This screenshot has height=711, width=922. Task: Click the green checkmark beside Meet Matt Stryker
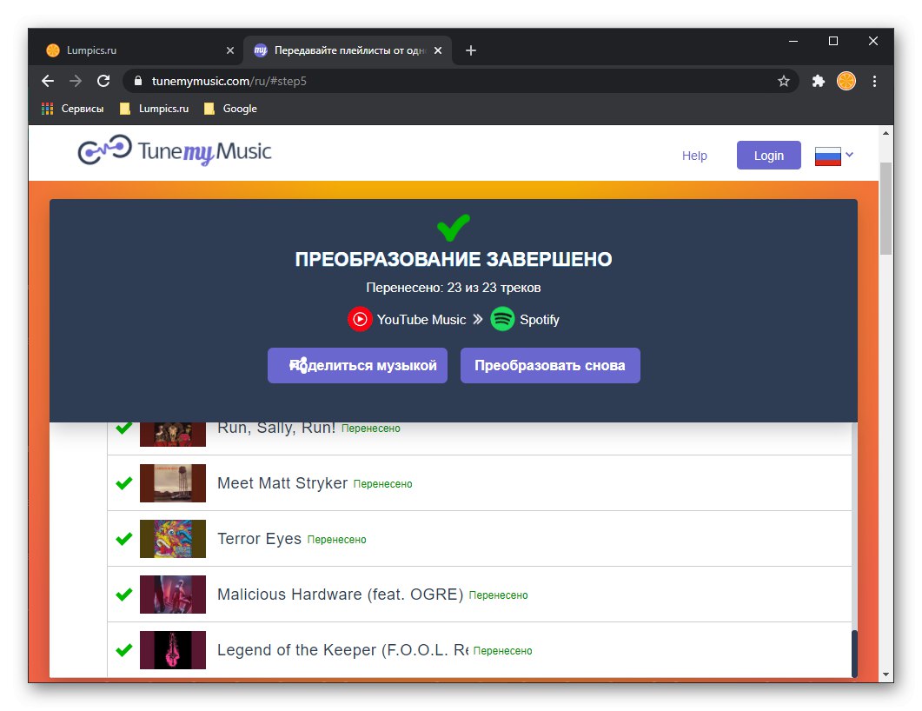point(124,483)
